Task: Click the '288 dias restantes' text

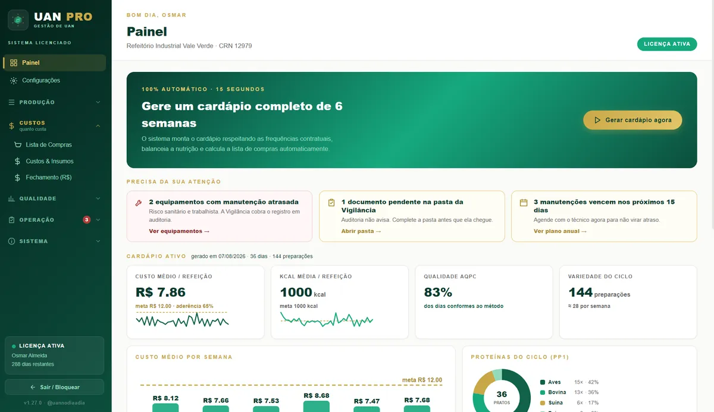Action: click(33, 364)
